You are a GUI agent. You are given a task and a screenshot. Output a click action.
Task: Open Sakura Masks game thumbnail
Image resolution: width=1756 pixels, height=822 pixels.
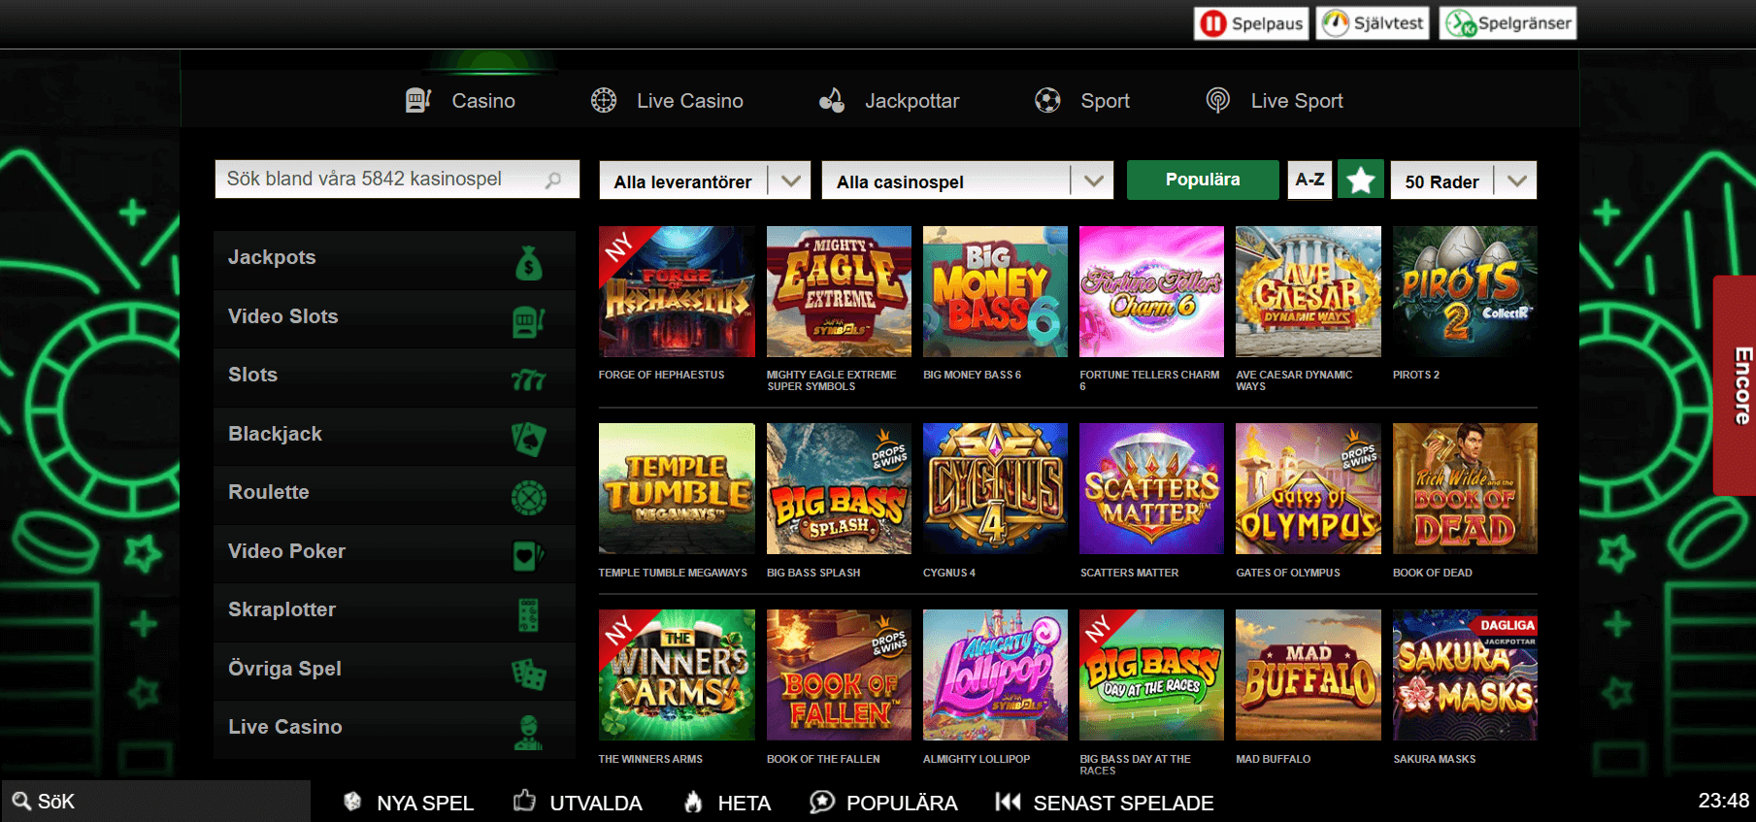(x=1465, y=674)
